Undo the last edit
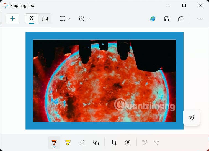 144,142
